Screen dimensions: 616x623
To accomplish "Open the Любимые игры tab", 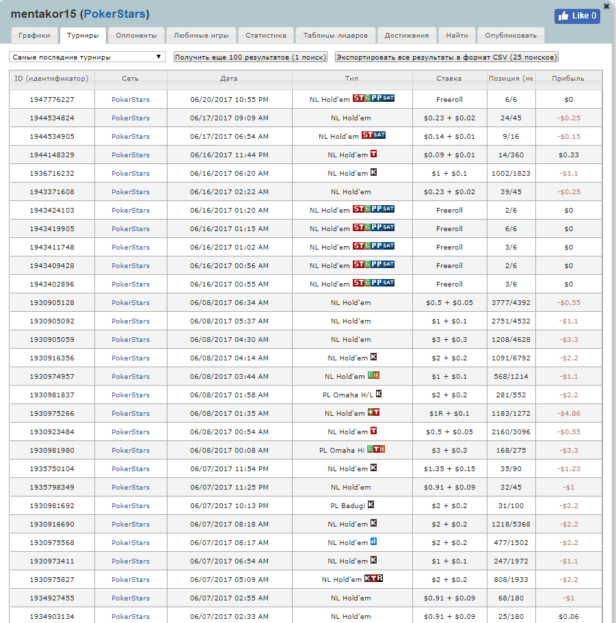I will point(201,35).
